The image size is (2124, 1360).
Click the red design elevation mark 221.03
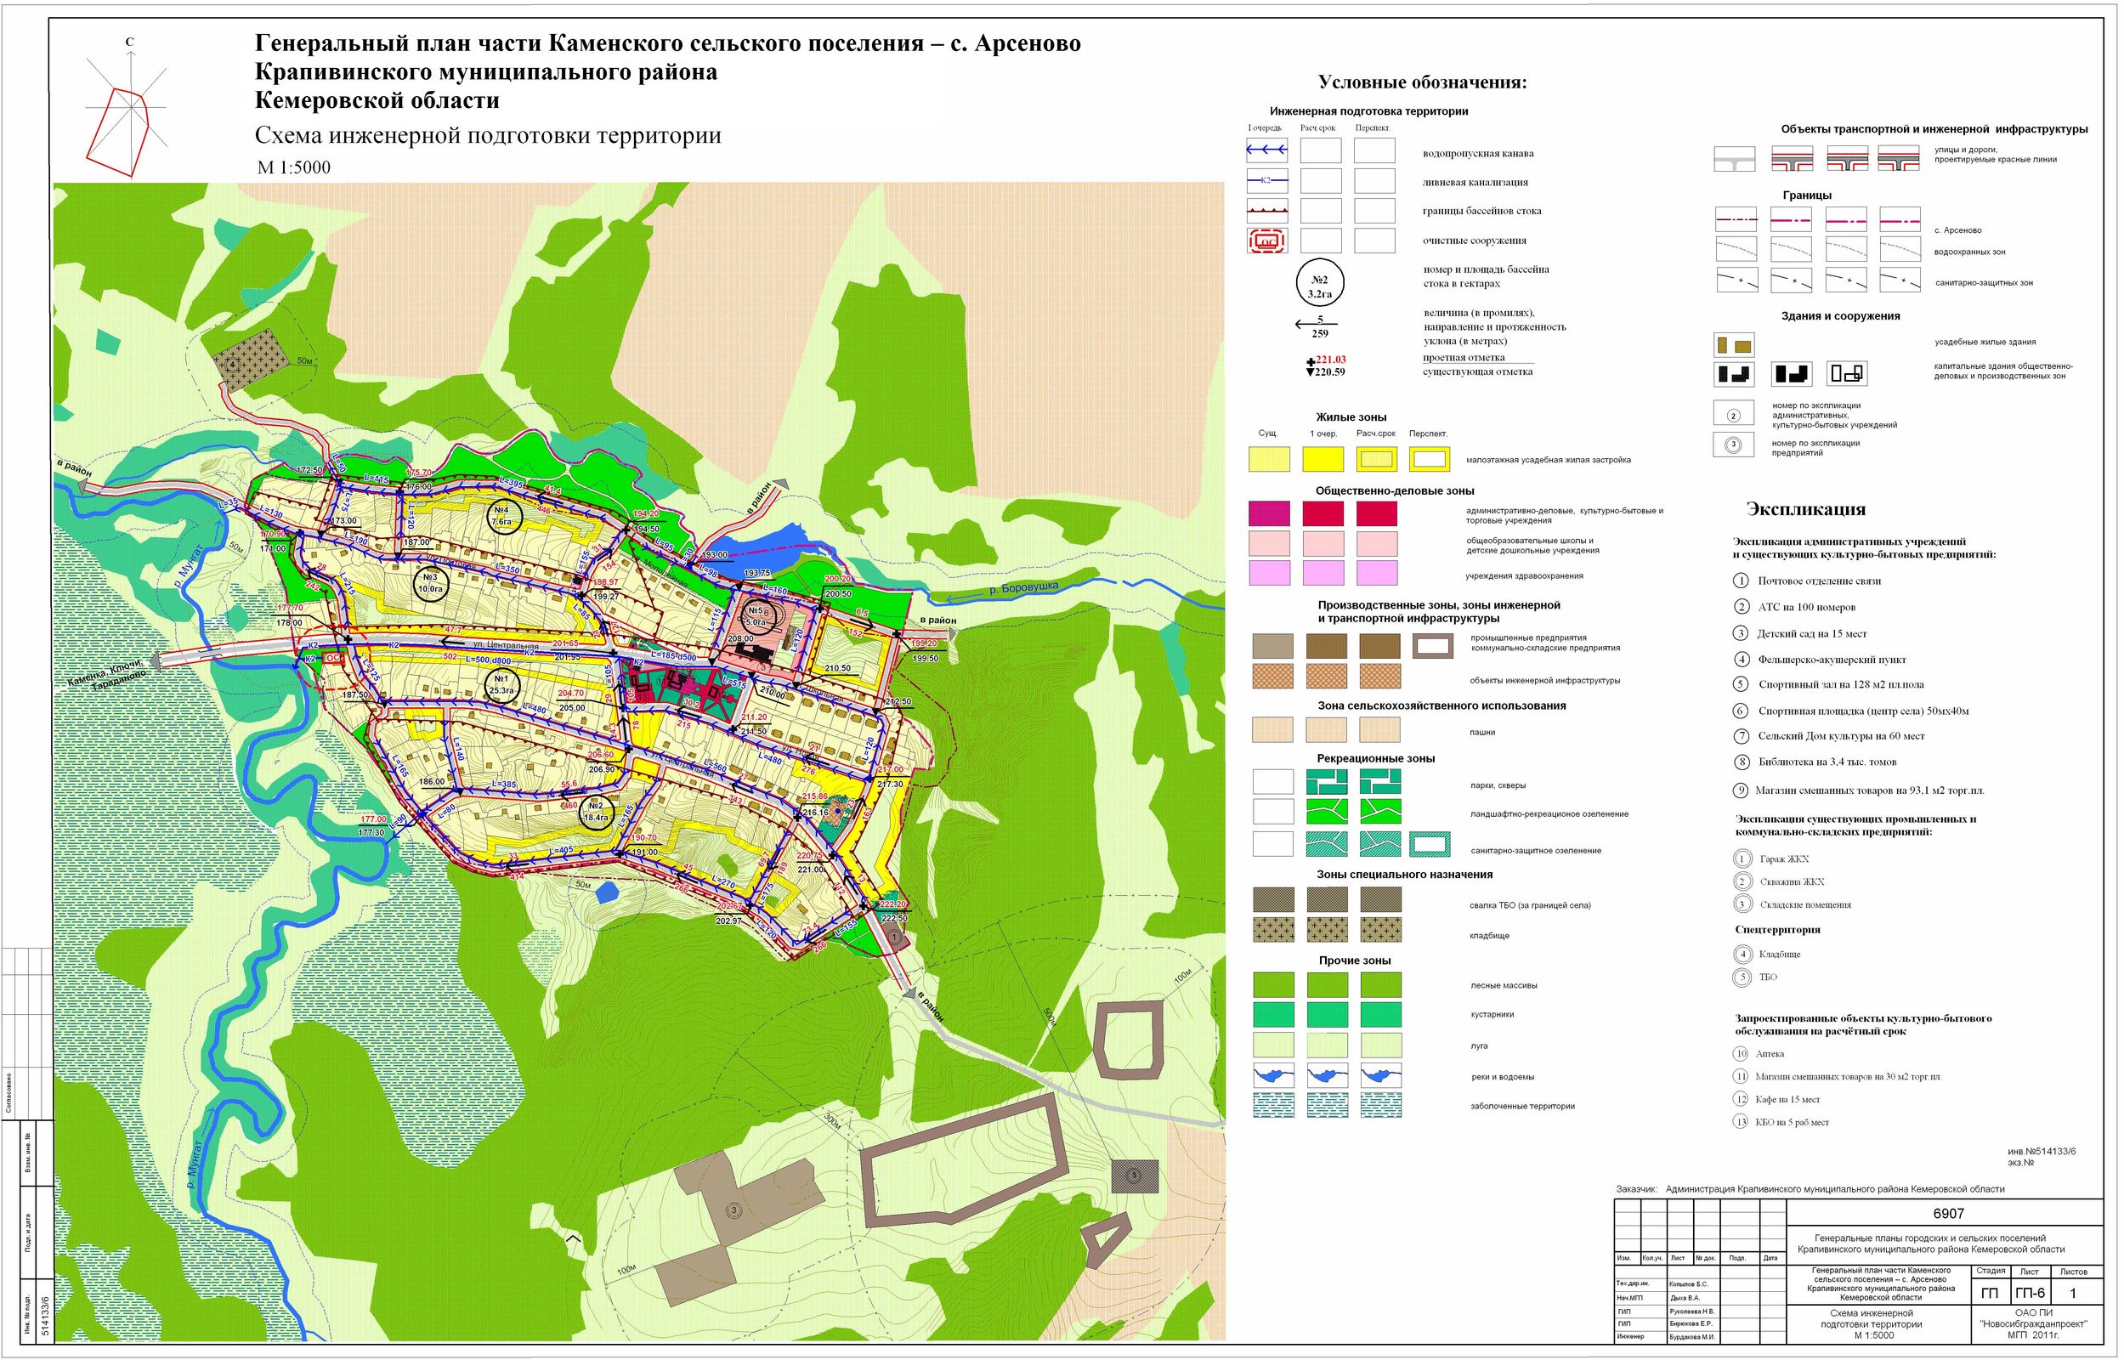tap(1326, 360)
